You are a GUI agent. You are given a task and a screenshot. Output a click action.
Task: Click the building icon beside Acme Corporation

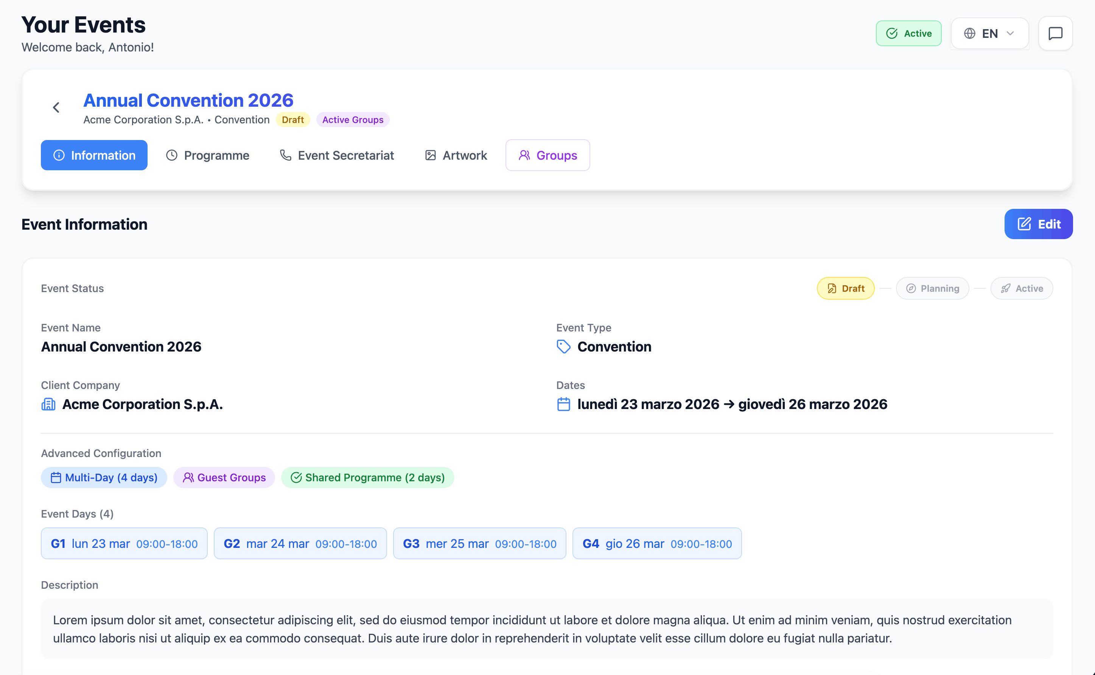[x=48, y=404]
